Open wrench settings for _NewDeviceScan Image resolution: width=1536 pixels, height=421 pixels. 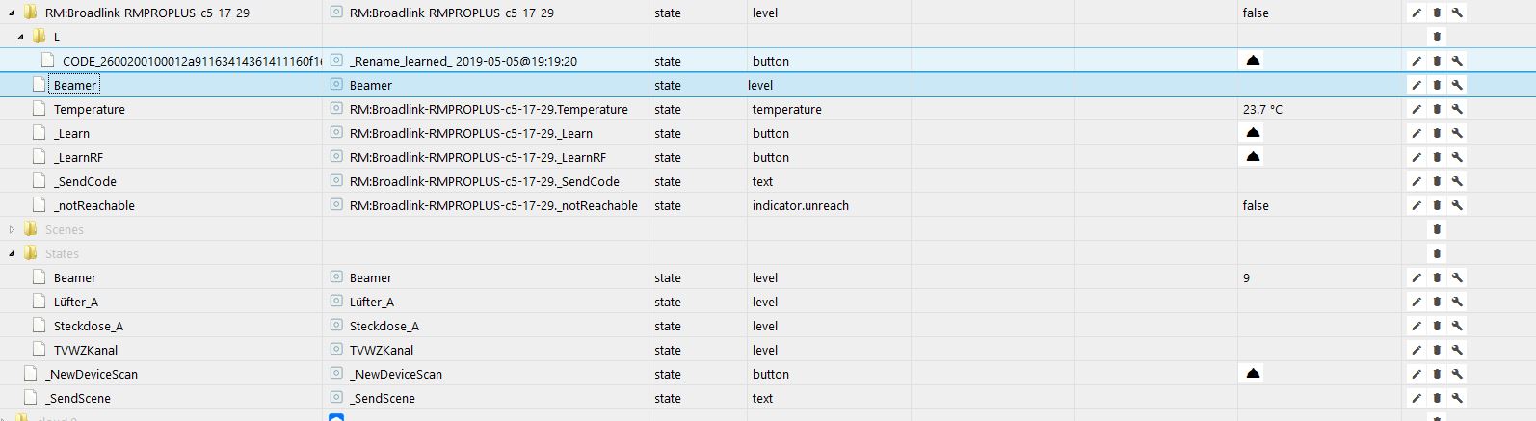[1457, 374]
